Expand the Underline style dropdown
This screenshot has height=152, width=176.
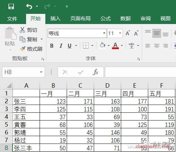pos(76,46)
